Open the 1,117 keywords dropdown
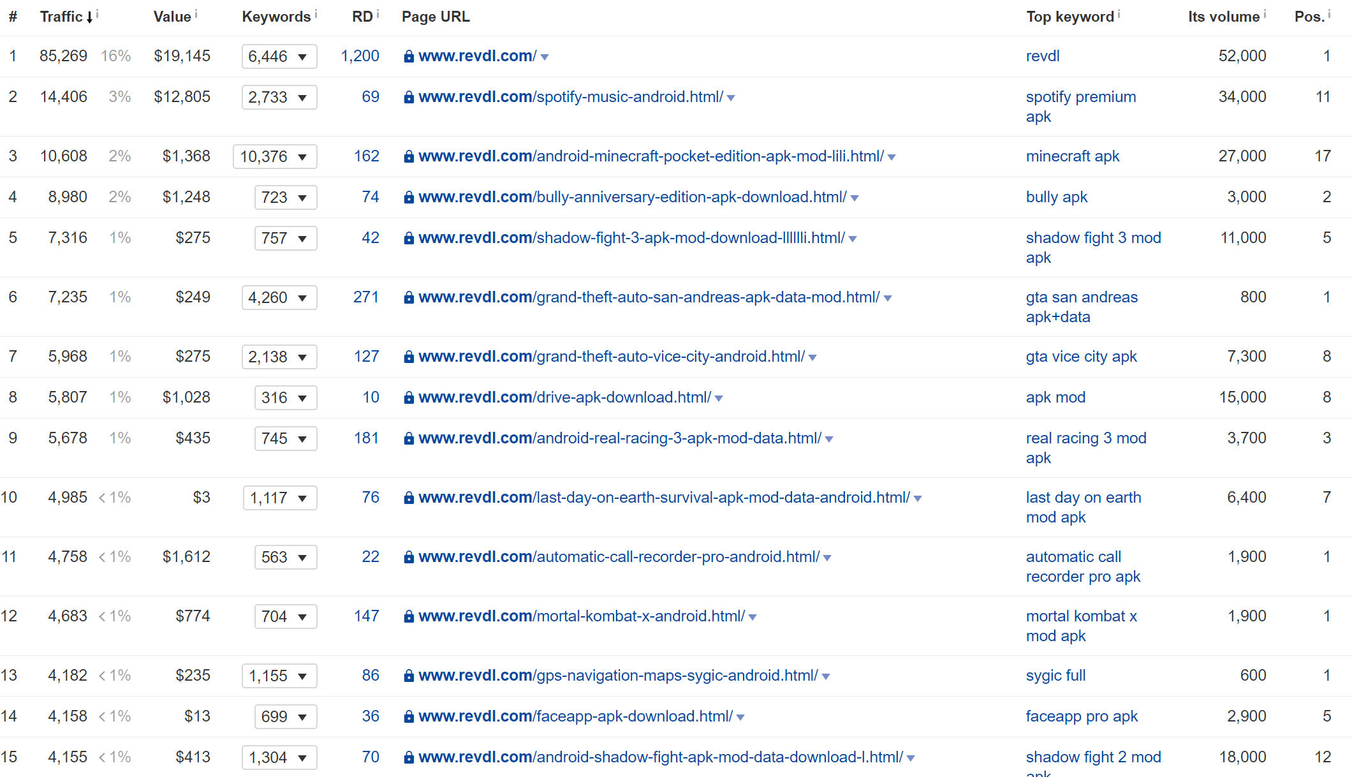 tap(280, 498)
